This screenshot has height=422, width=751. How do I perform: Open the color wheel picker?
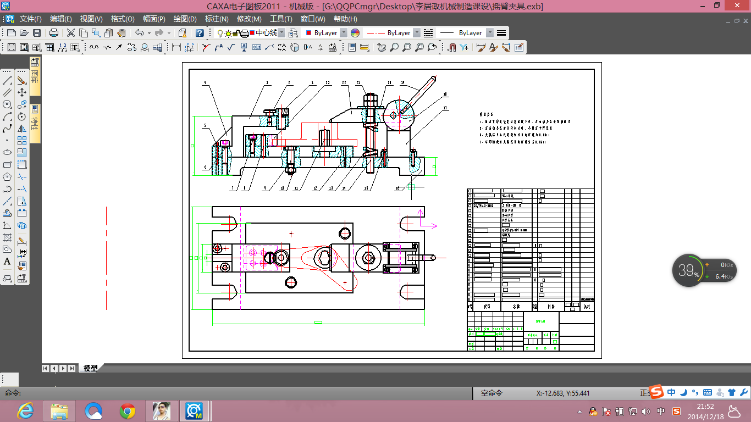pos(355,33)
